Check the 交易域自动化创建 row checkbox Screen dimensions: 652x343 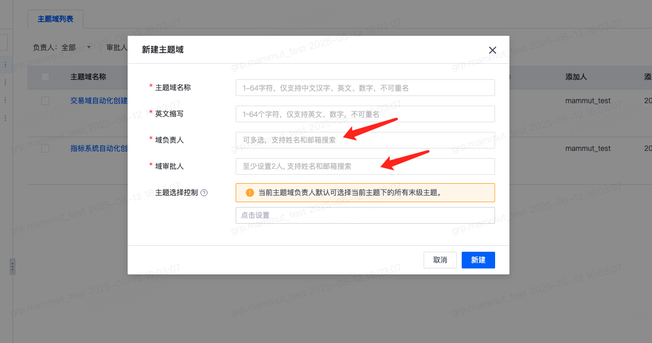tap(45, 101)
